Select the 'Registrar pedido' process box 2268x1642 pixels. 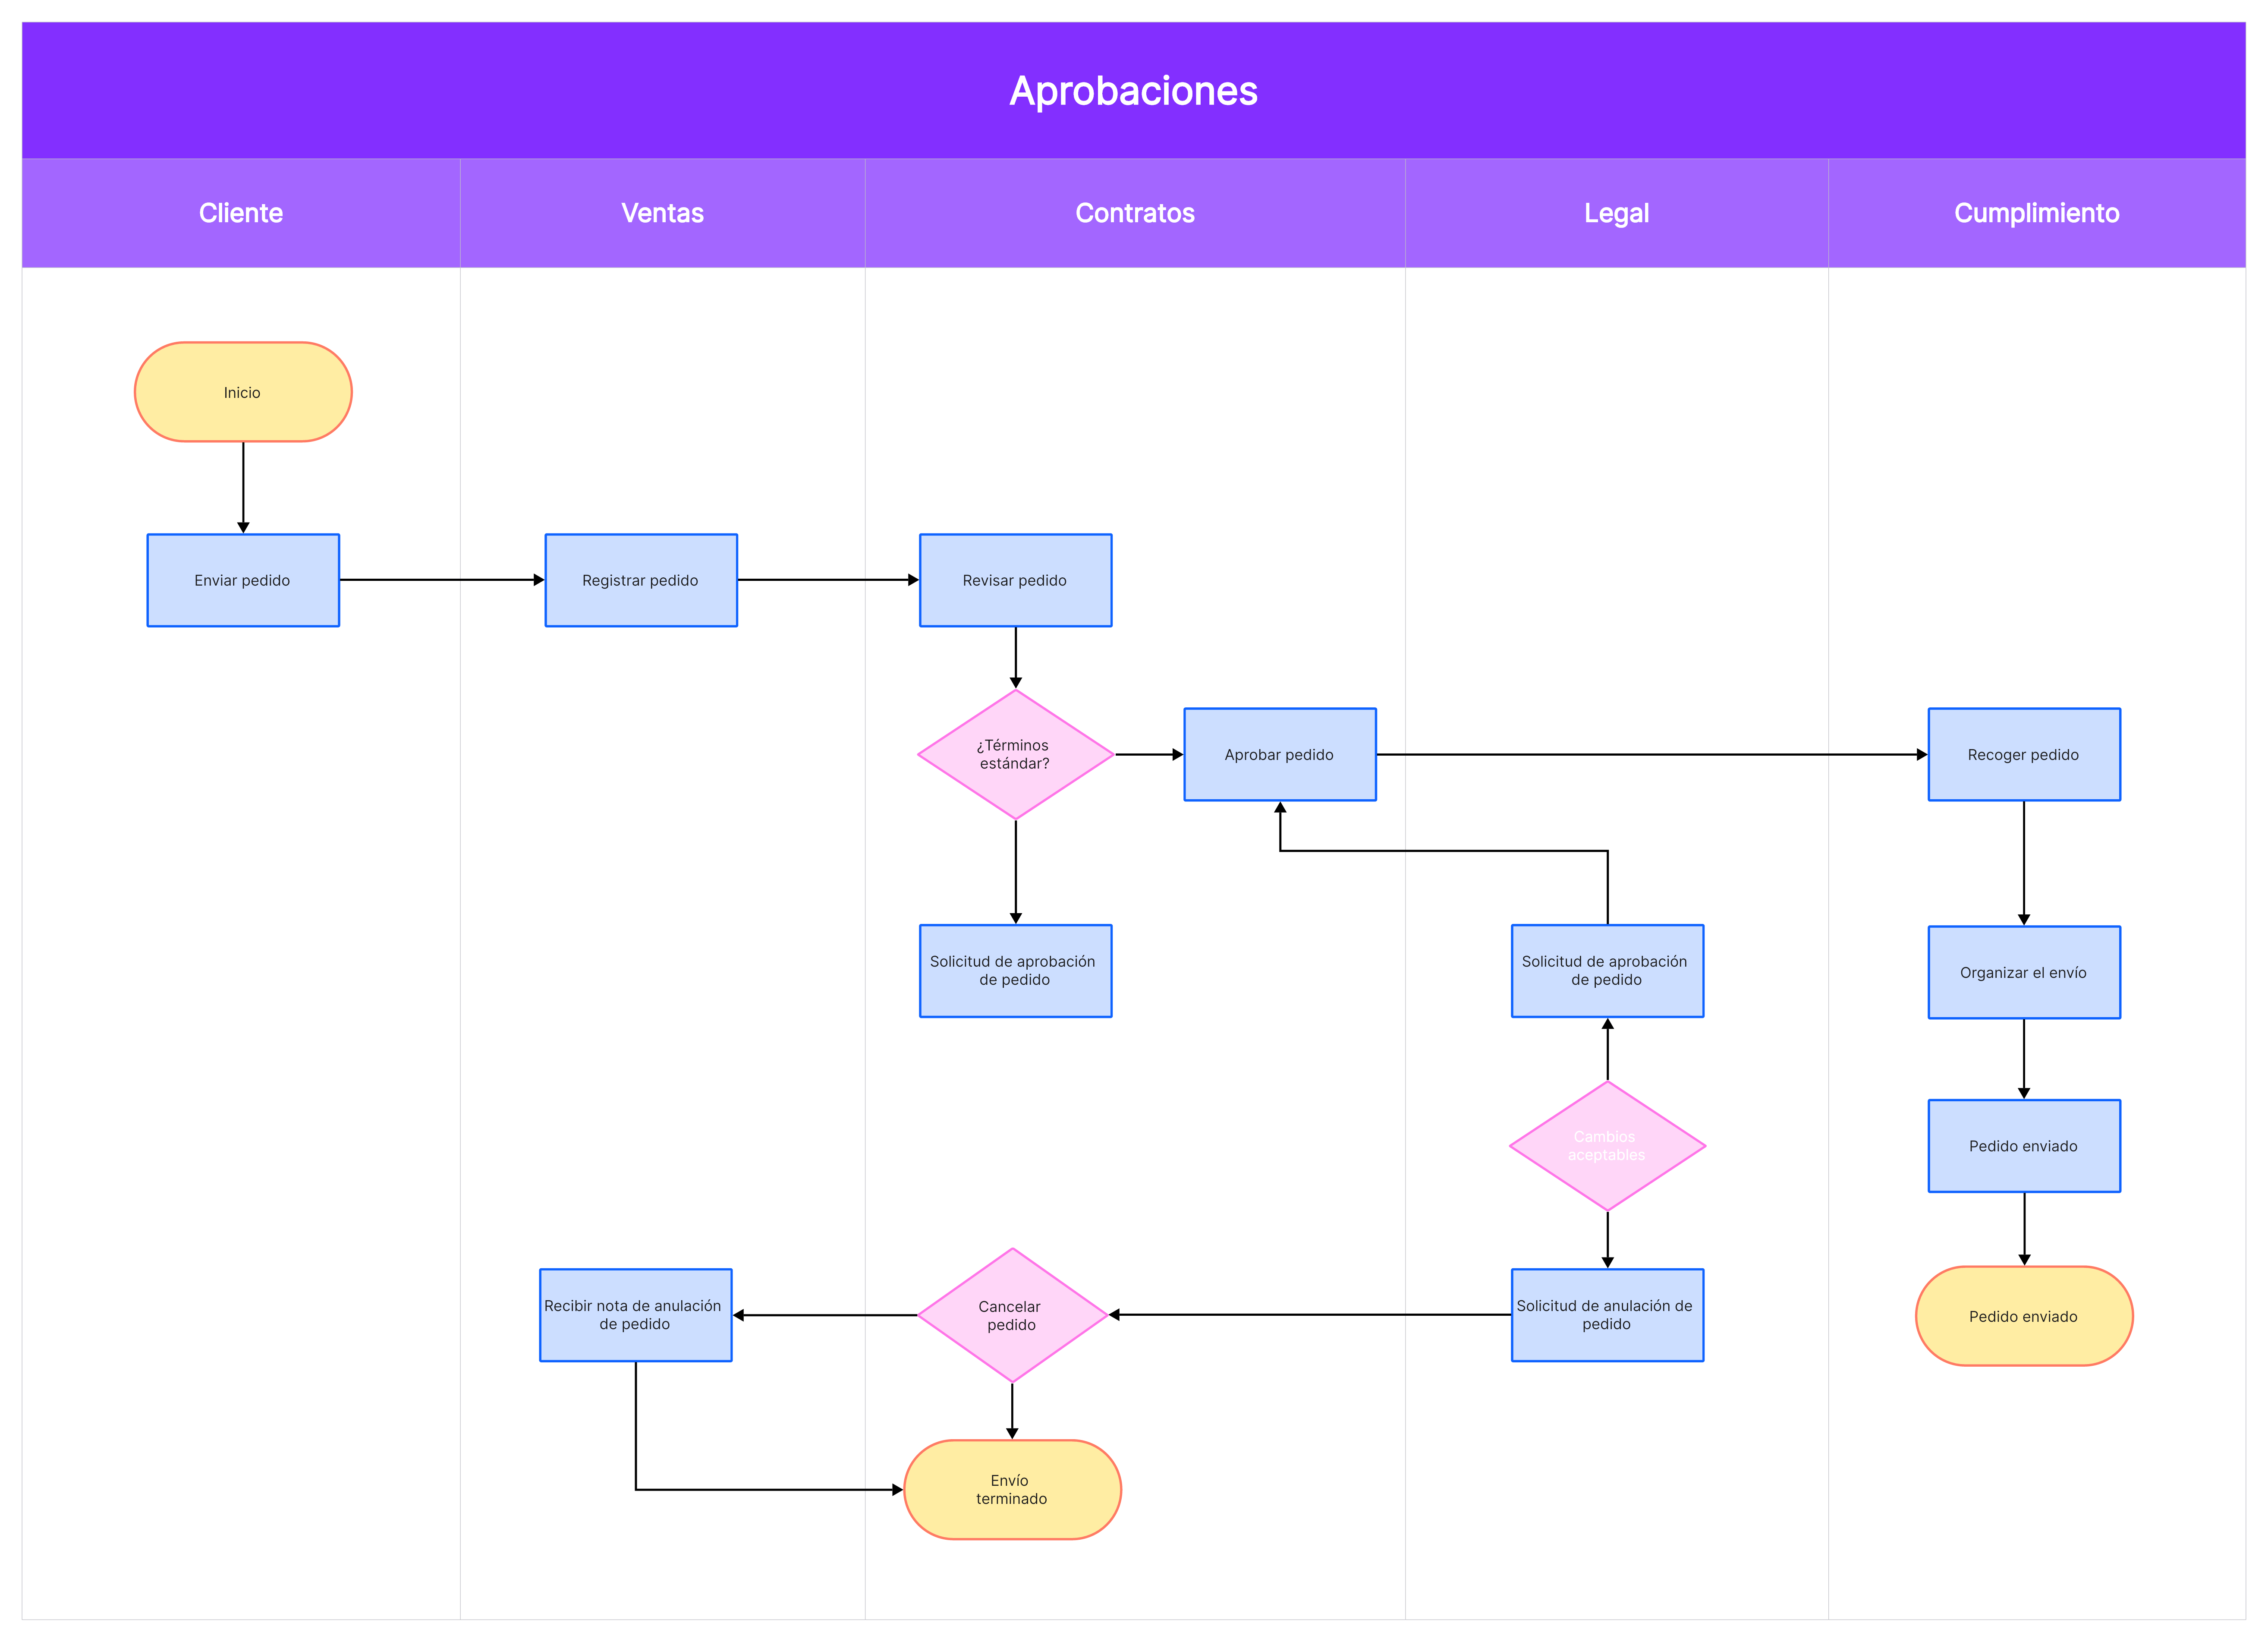(641, 580)
